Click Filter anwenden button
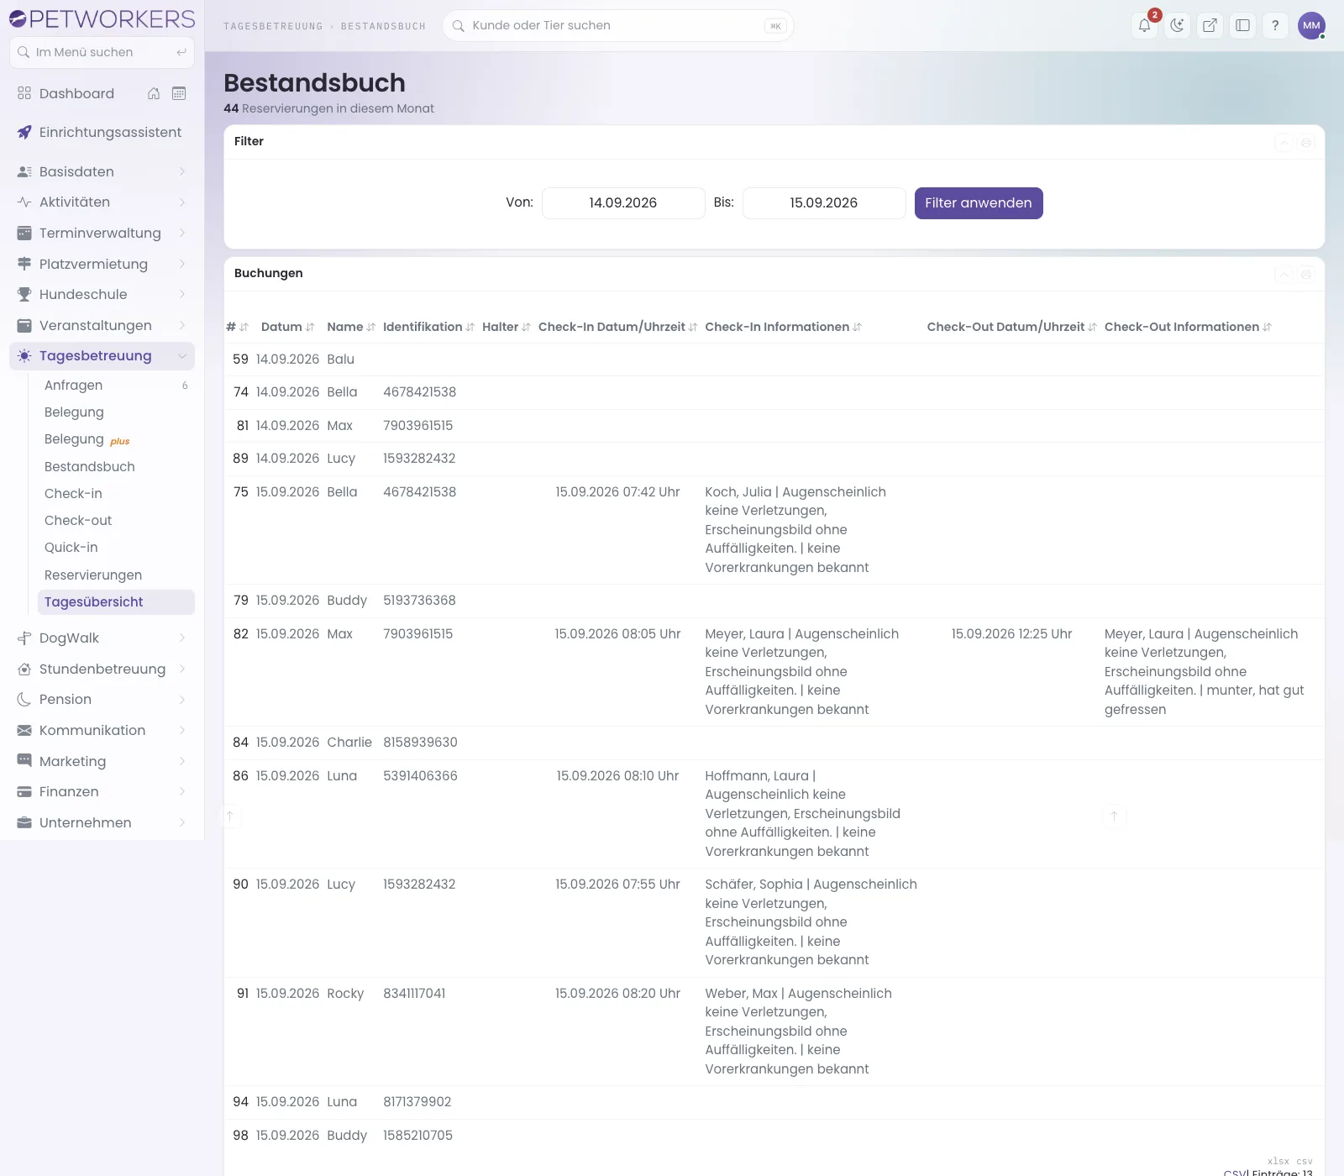 tap(979, 203)
